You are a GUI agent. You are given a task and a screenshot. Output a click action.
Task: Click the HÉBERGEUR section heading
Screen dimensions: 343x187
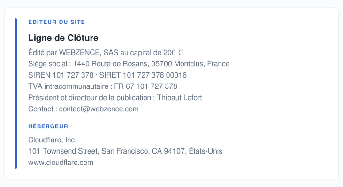coord(48,126)
